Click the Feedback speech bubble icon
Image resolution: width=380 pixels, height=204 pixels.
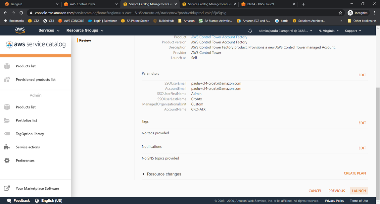pyautogui.click(x=9, y=201)
